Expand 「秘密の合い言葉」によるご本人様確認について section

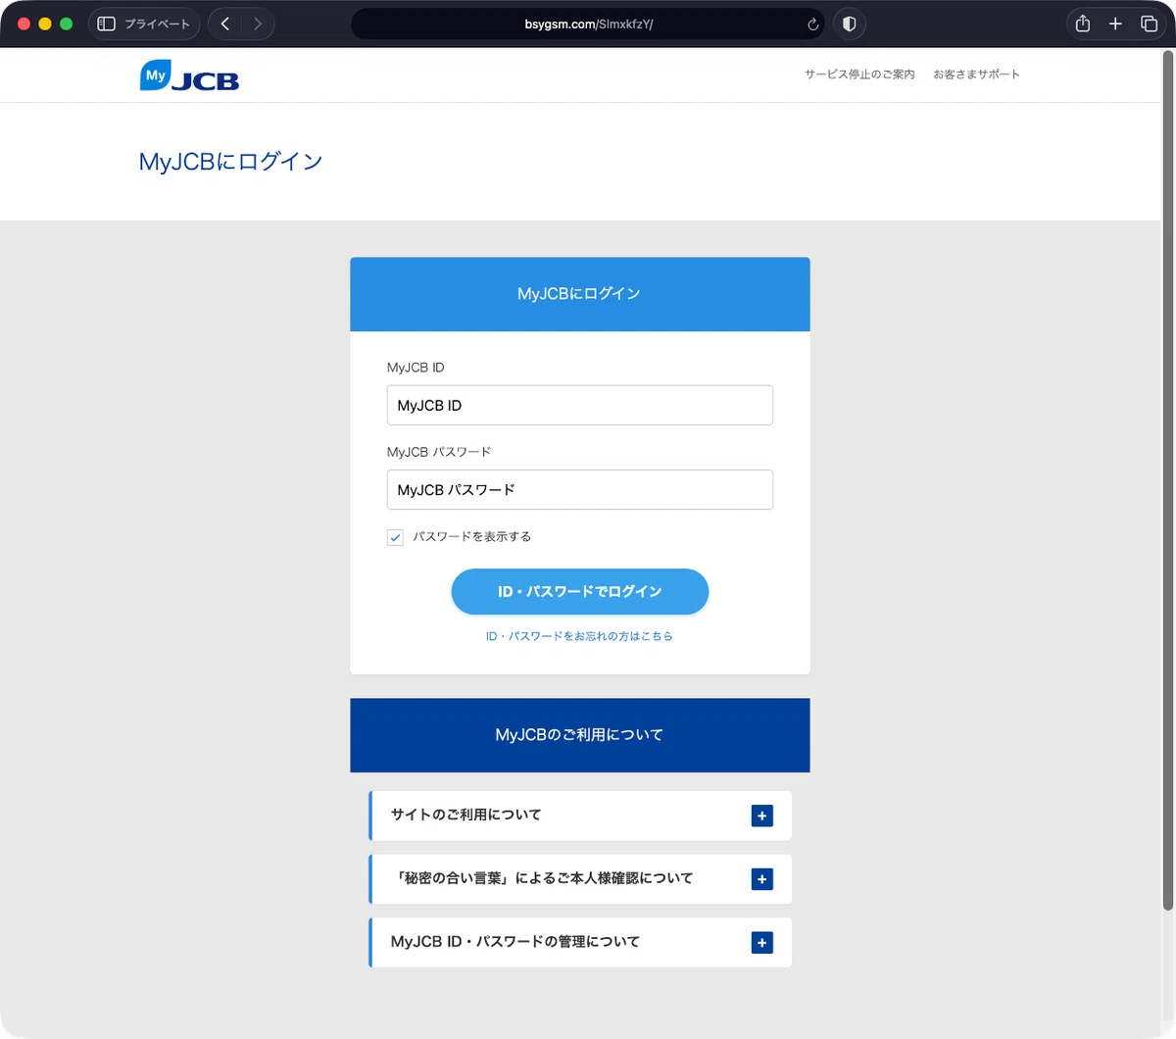(580, 879)
